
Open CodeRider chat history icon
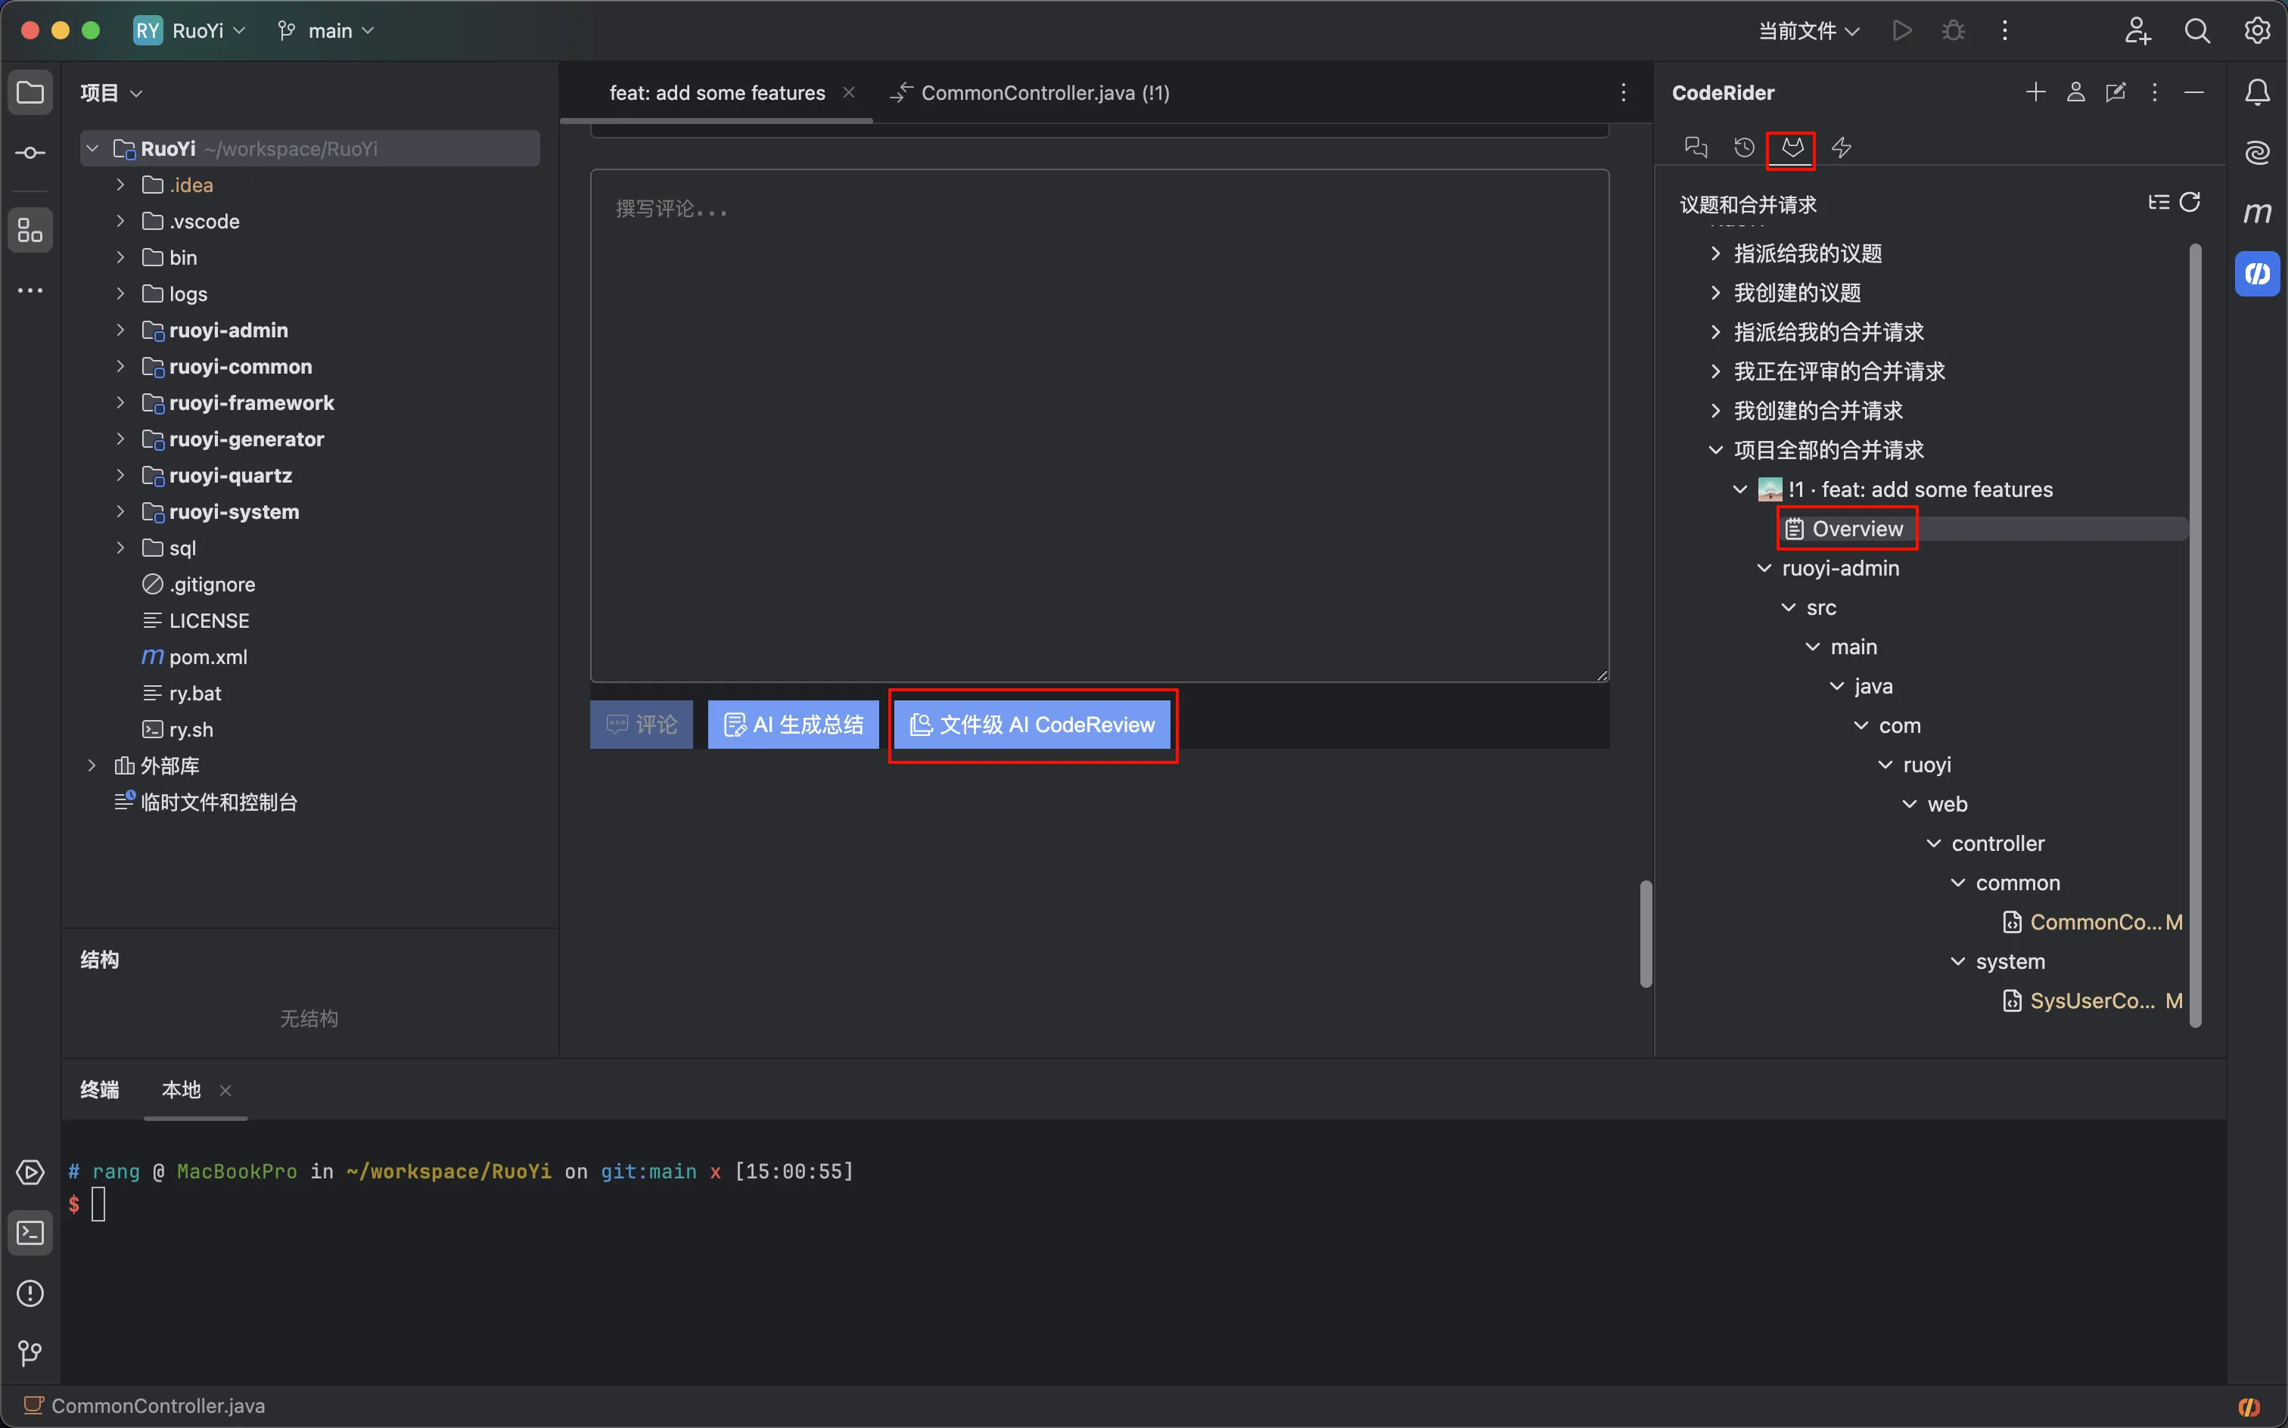click(1744, 147)
